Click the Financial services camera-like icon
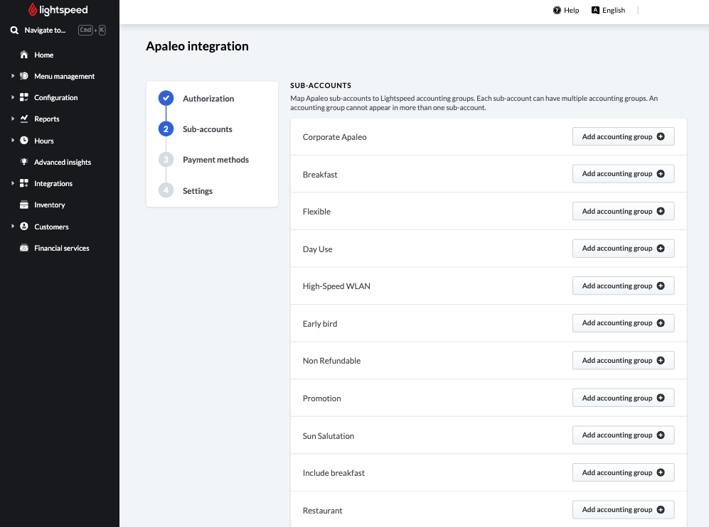 coord(24,248)
